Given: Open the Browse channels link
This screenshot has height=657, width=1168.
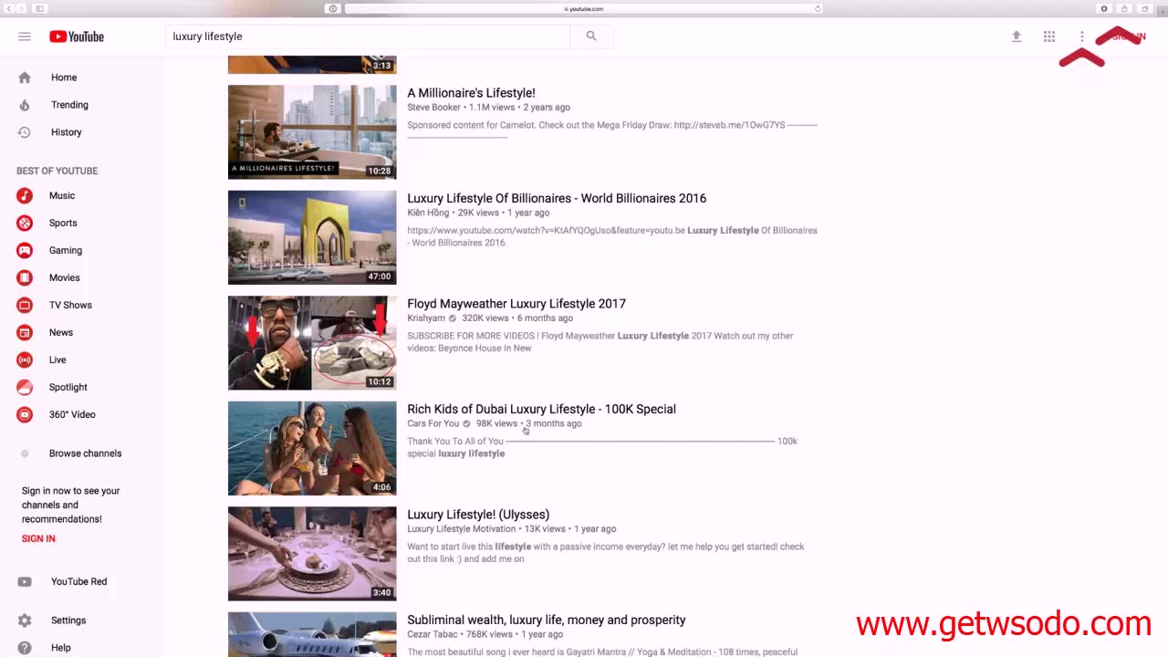Looking at the screenshot, I should 85,454.
